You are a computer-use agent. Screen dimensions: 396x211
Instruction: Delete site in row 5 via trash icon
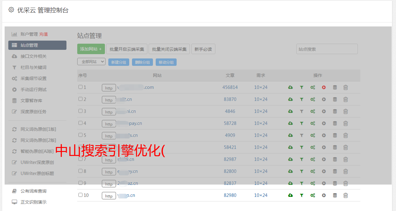346,135
